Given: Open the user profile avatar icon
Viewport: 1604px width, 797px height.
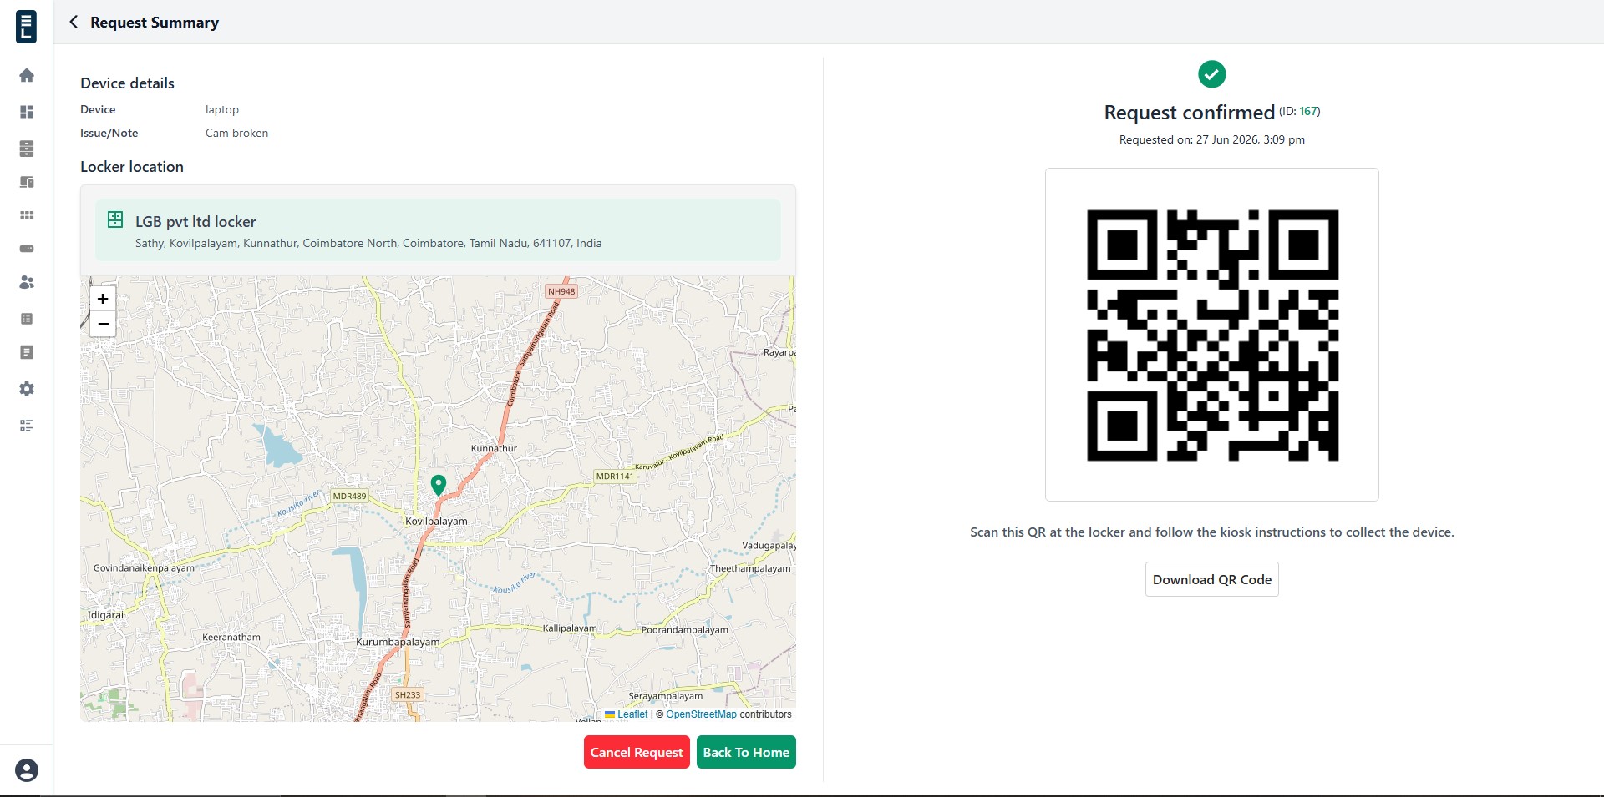Looking at the screenshot, I should (x=27, y=770).
